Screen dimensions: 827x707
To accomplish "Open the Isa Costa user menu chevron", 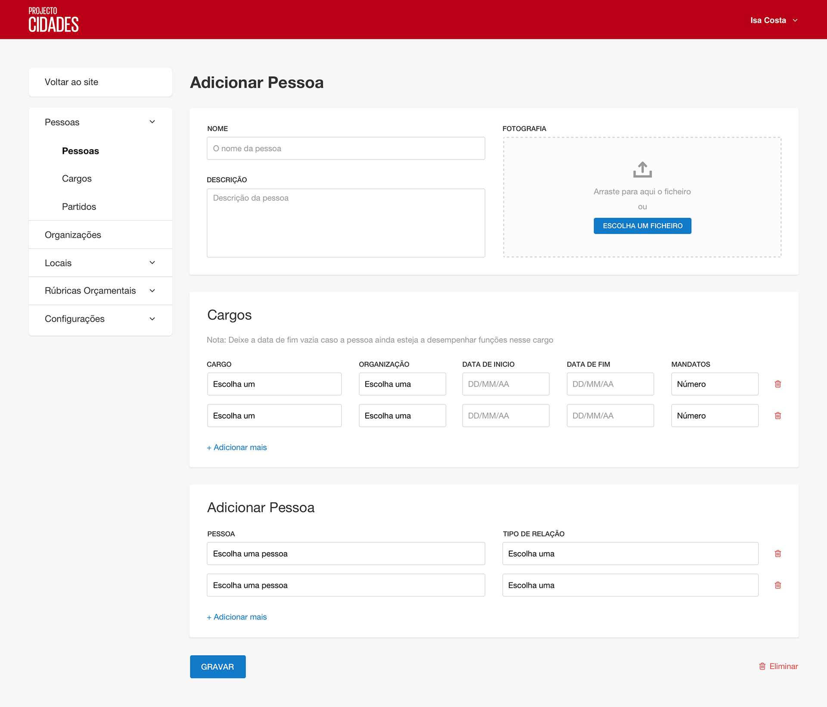I will pyautogui.click(x=795, y=20).
